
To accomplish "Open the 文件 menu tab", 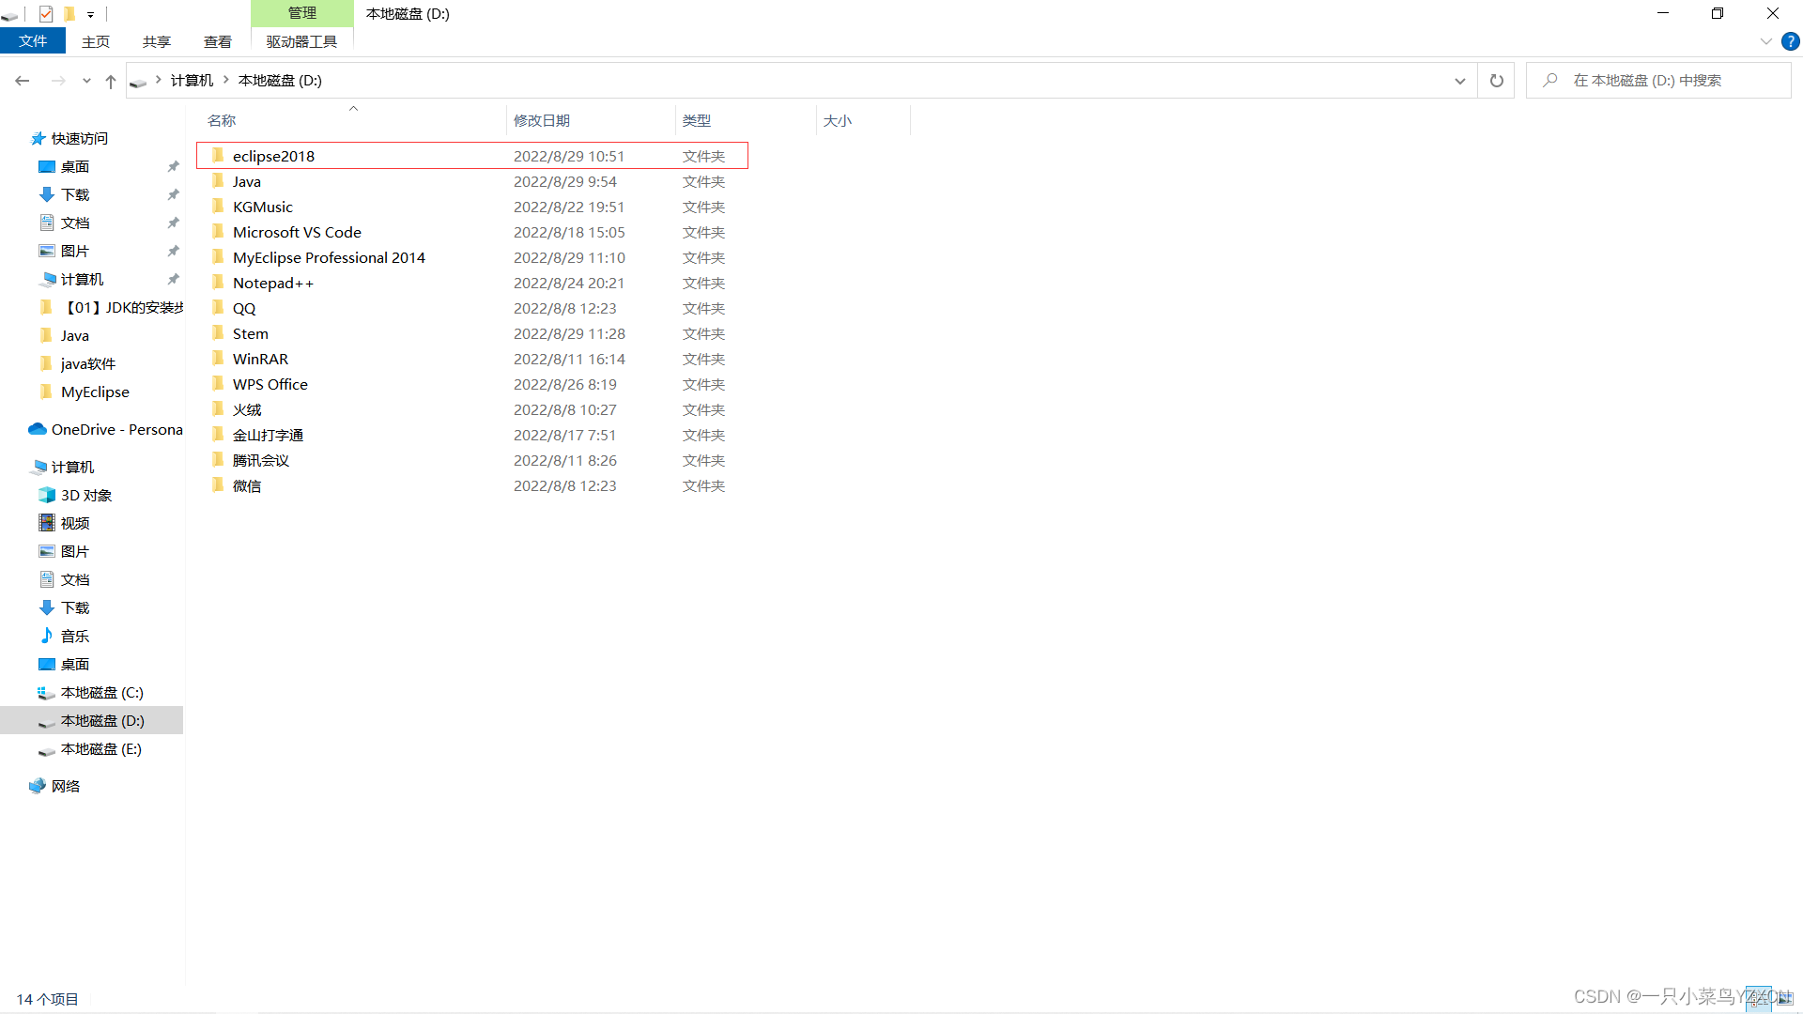I will point(33,41).
